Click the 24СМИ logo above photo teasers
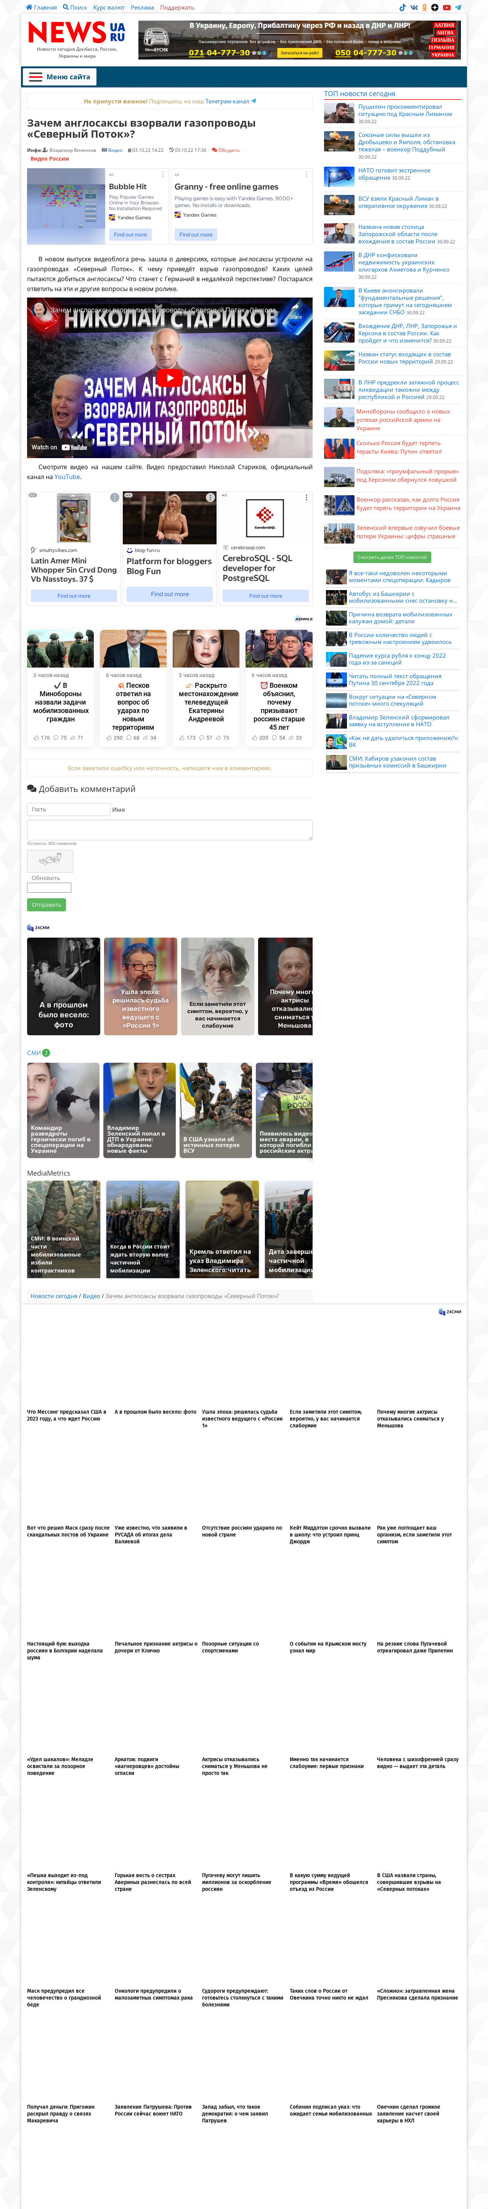The width and height of the screenshot is (488, 2209). pyautogui.click(x=39, y=927)
